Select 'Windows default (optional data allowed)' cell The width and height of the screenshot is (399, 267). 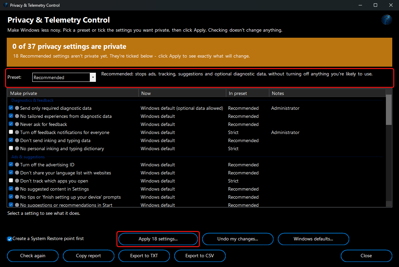point(182,108)
